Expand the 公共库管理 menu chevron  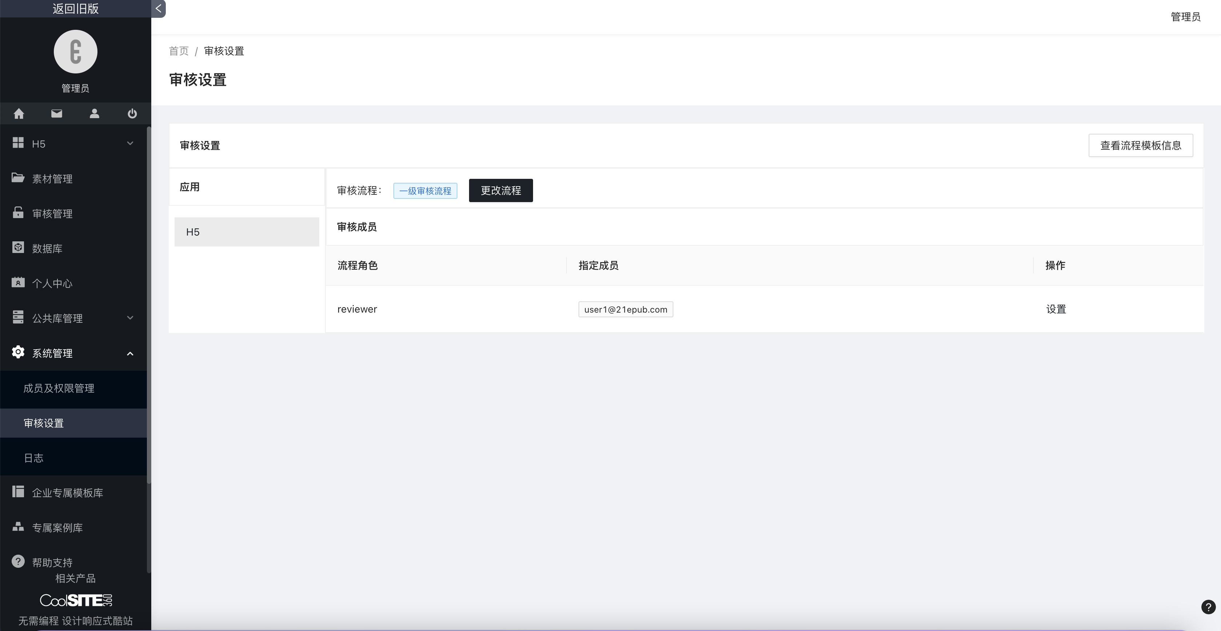click(130, 318)
